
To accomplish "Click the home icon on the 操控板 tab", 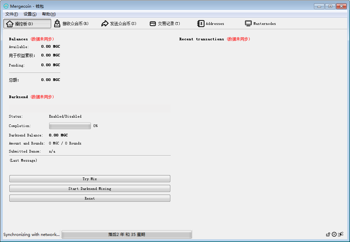I will (x=10, y=24).
